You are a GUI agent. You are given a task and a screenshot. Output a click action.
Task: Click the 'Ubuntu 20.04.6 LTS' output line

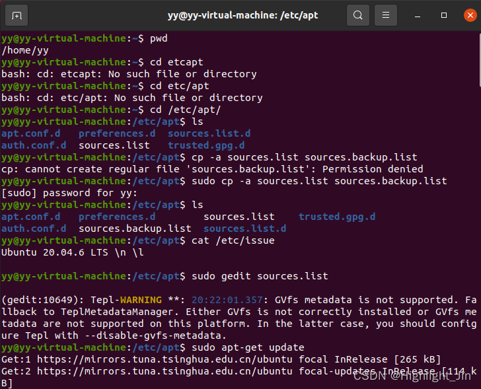[x=73, y=252]
